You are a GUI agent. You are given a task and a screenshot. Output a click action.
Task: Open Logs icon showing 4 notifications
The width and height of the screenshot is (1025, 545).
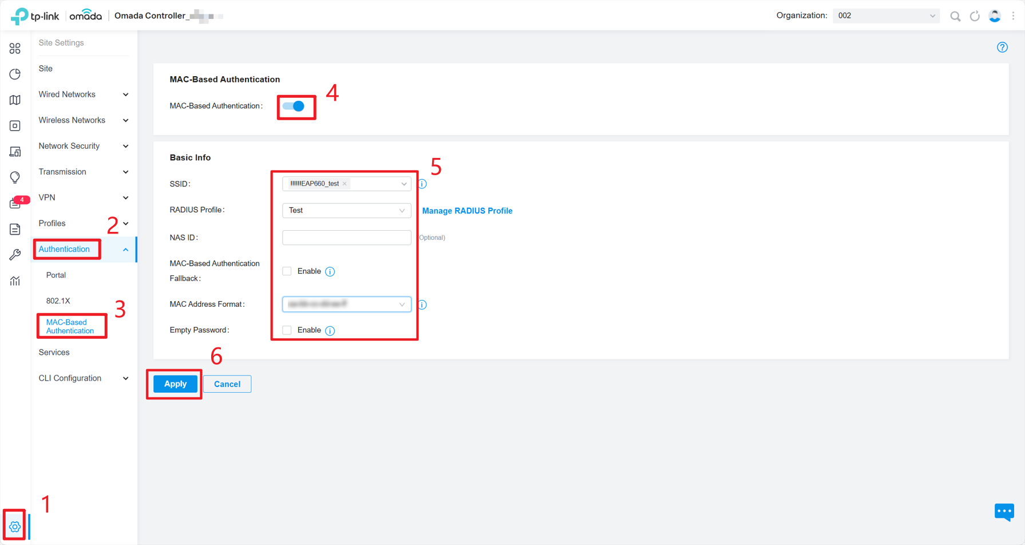point(15,203)
